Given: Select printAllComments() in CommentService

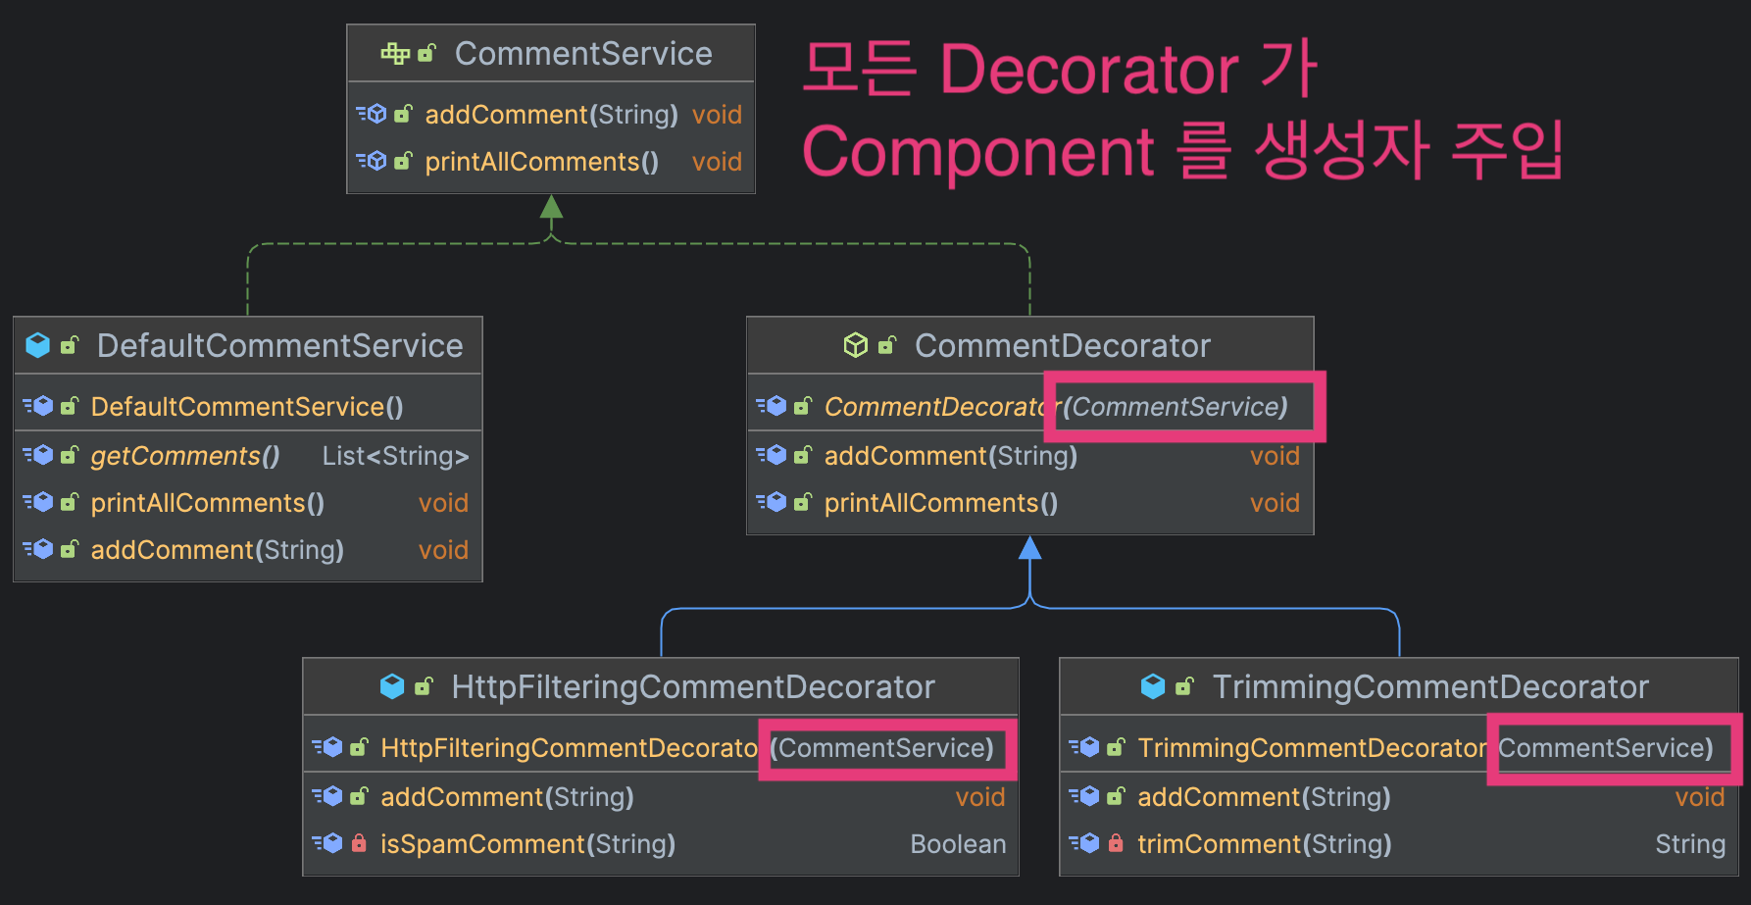Looking at the screenshot, I should click(x=541, y=162).
